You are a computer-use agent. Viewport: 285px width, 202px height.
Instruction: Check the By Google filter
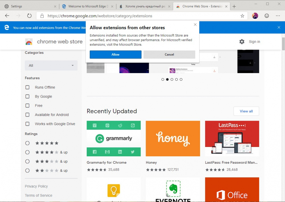pyautogui.click(x=27, y=96)
